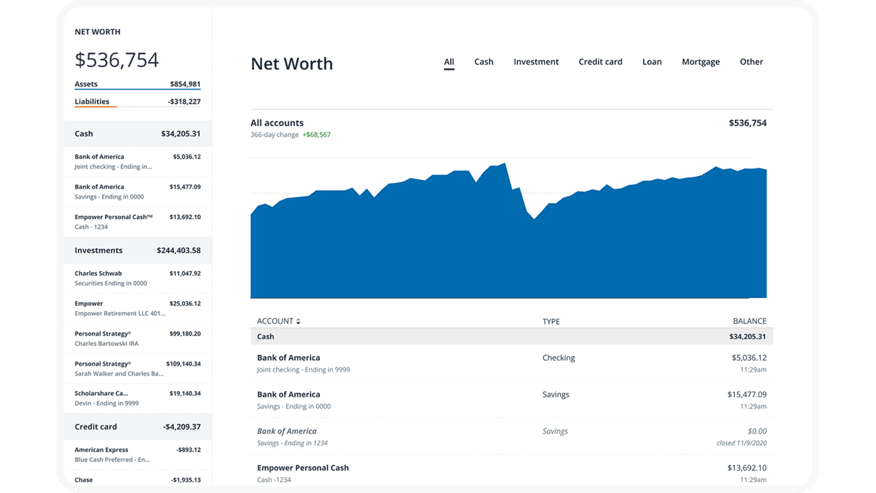
Task: Select the American Express Blue Cash account
Action: (x=137, y=454)
